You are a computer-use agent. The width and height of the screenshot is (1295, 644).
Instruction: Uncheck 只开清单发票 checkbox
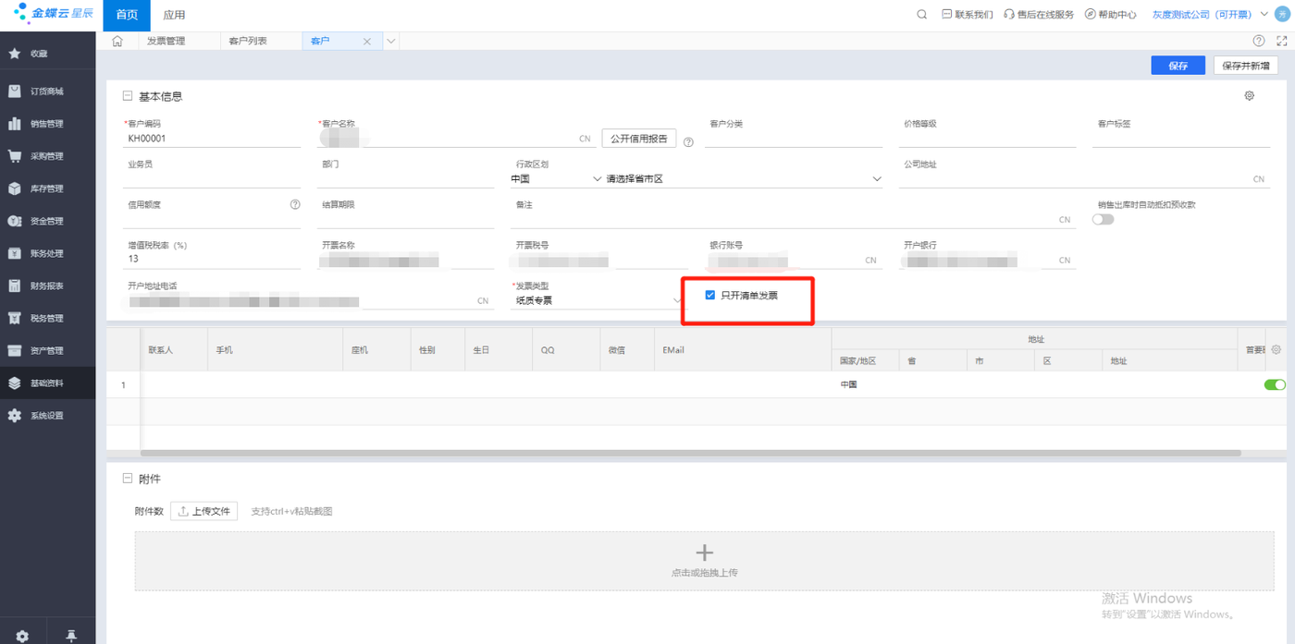tap(710, 295)
